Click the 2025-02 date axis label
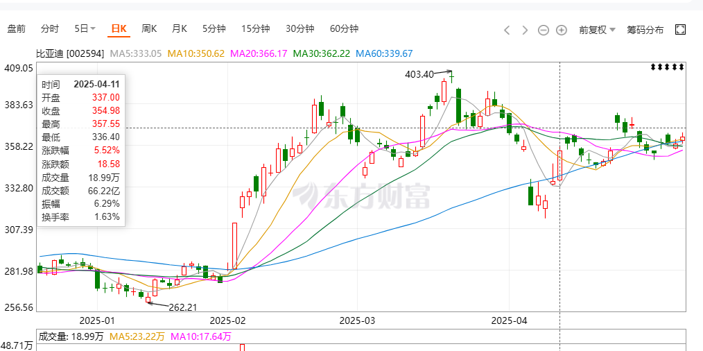The width and height of the screenshot is (703, 351). coord(228,321)
